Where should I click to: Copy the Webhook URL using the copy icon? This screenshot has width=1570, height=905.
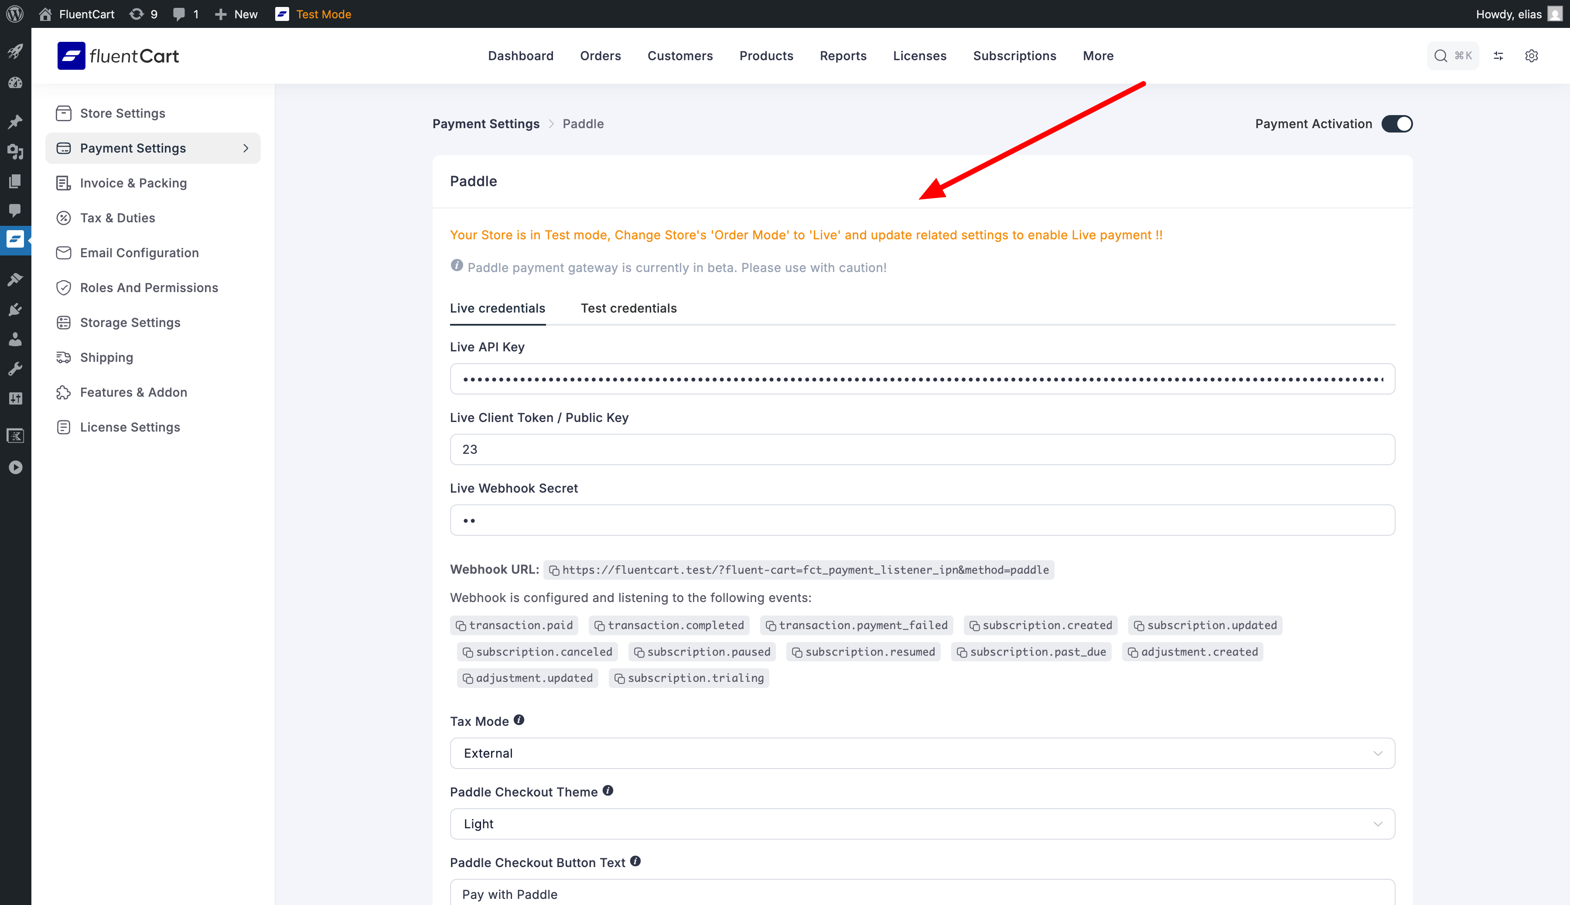pos(553,570)
